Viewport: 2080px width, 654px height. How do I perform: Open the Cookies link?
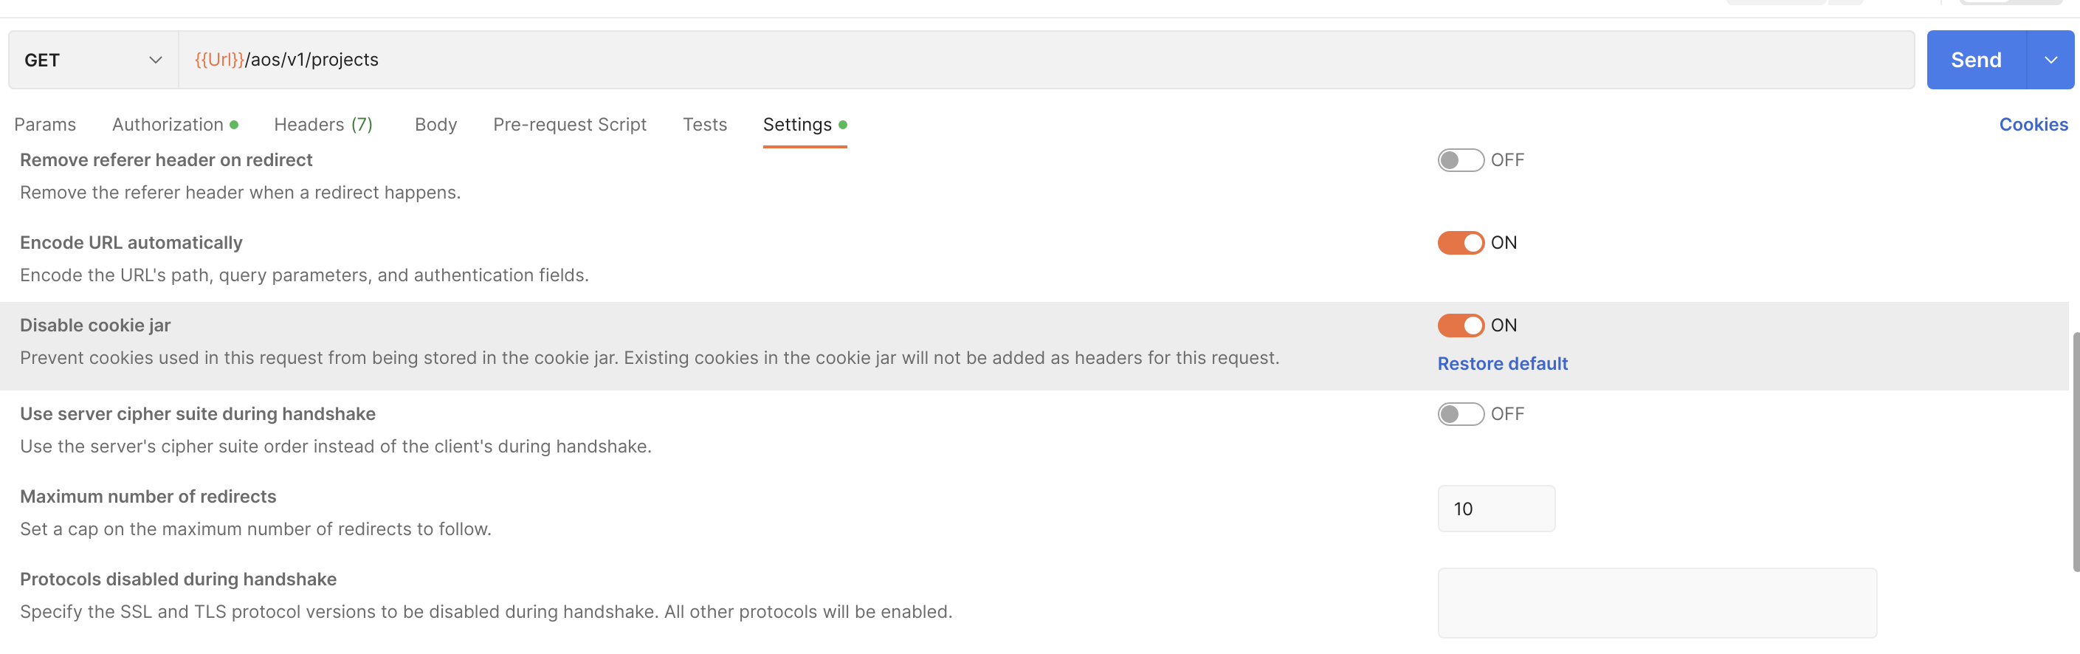tap(2032, 124)
